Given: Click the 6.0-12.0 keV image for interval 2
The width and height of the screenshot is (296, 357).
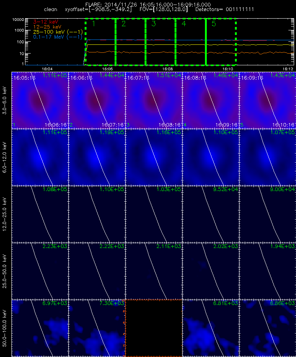Looking at the screenshot, I should [97, 157].
